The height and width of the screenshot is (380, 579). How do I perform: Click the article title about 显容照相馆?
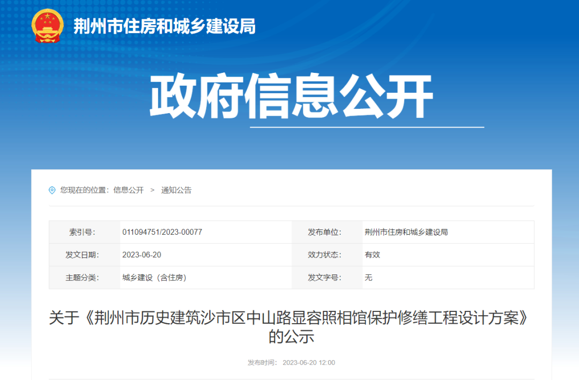[x=291, y=327]
